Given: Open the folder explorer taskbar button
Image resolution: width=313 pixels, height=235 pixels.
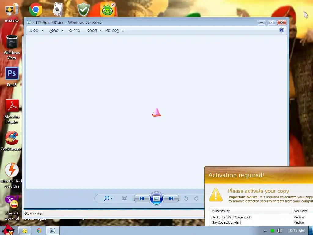Looking at the screenshot, I should pyautogui.click(x=25, y=231).
